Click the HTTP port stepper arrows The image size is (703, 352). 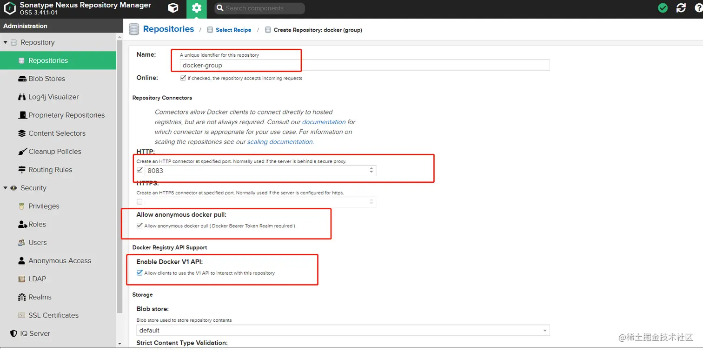(x=371, y=170)
